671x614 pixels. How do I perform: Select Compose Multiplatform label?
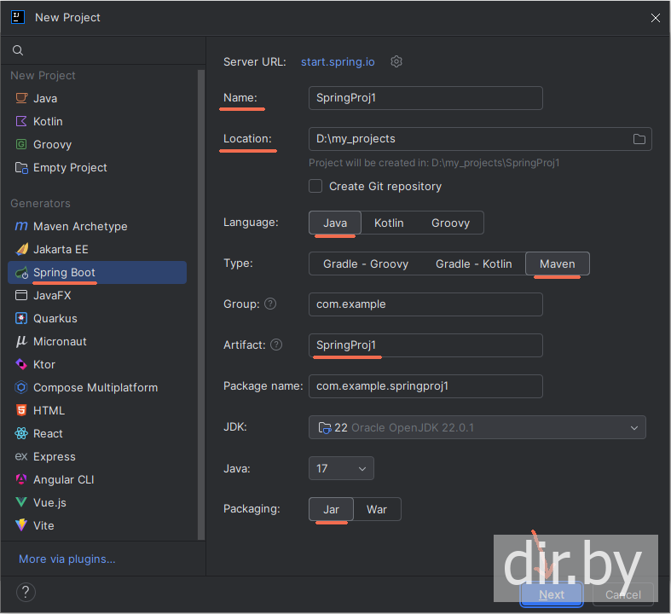tap(95, 387)
